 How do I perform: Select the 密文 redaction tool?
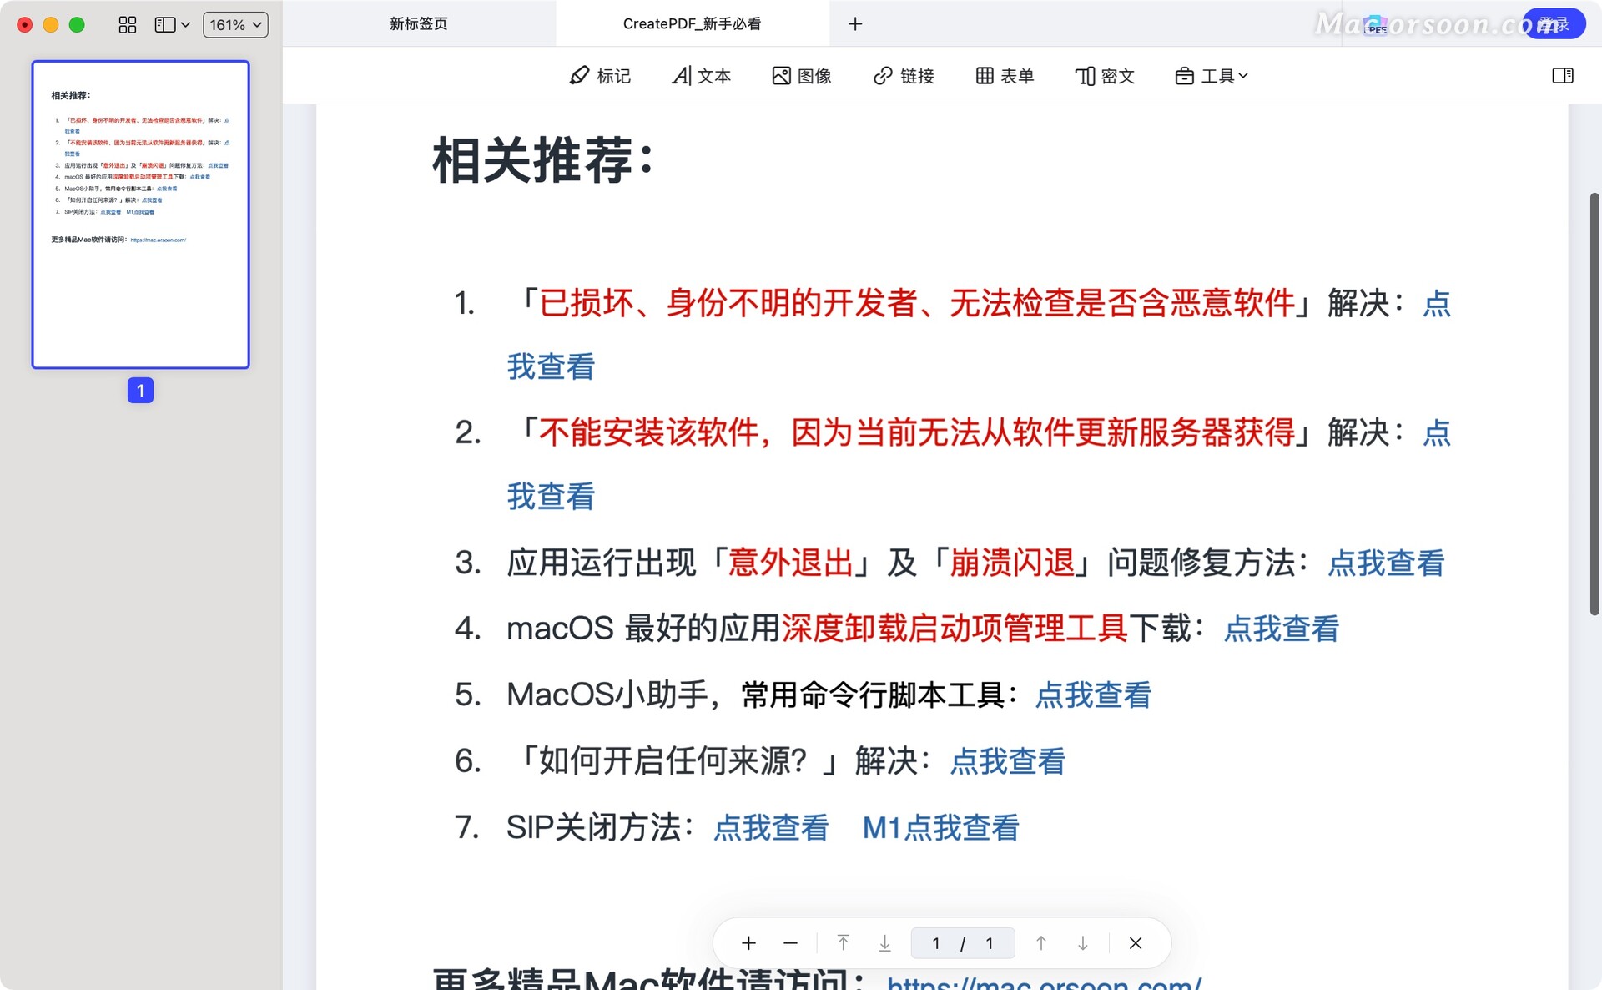tap(1105, 76)
